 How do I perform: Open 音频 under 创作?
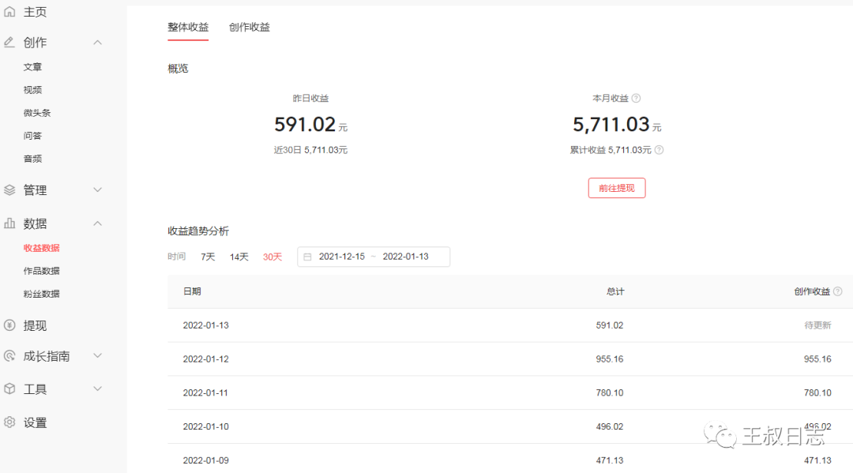coord(32,158)
